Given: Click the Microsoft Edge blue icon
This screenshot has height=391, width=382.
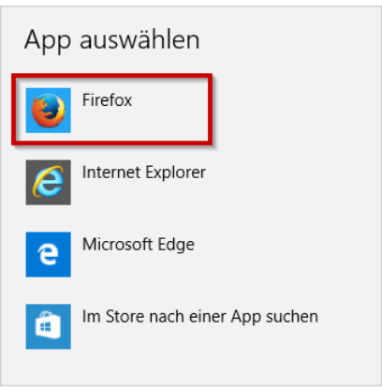Looking at the screenshot, I should pyautogui.click(x=49, y=254).
